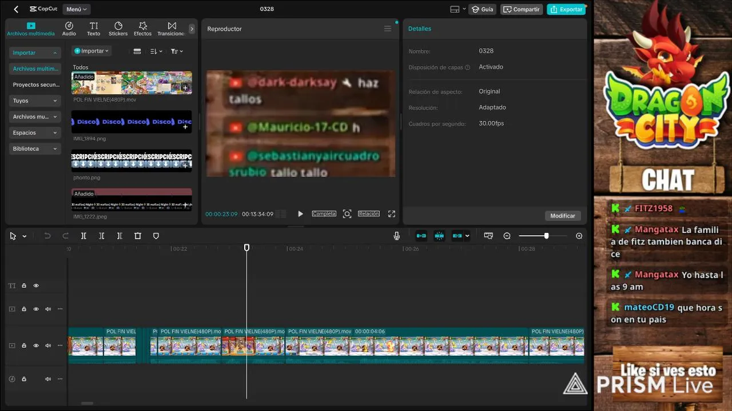
Task: Open the Efectos tab
Action: [143, 29]
